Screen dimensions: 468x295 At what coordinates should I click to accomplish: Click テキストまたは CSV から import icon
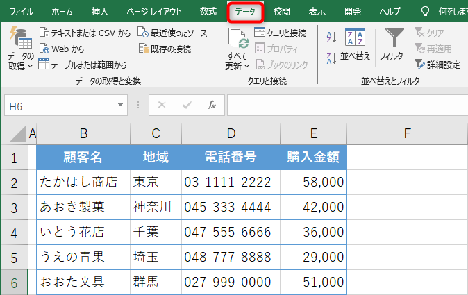[x=44, y=33]
